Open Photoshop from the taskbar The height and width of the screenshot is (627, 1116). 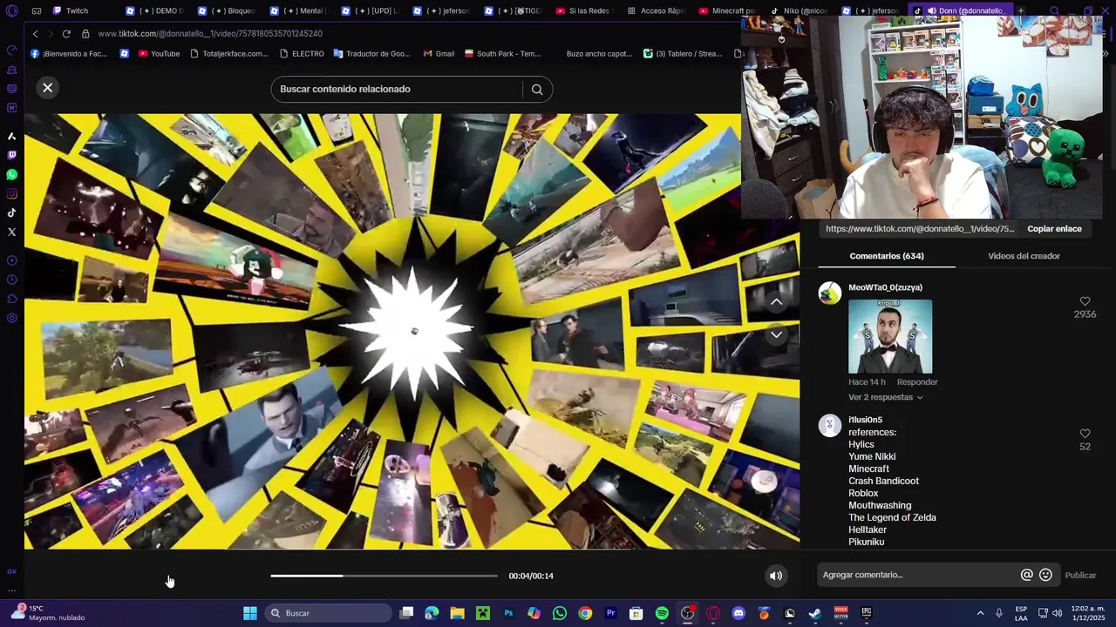508,613
